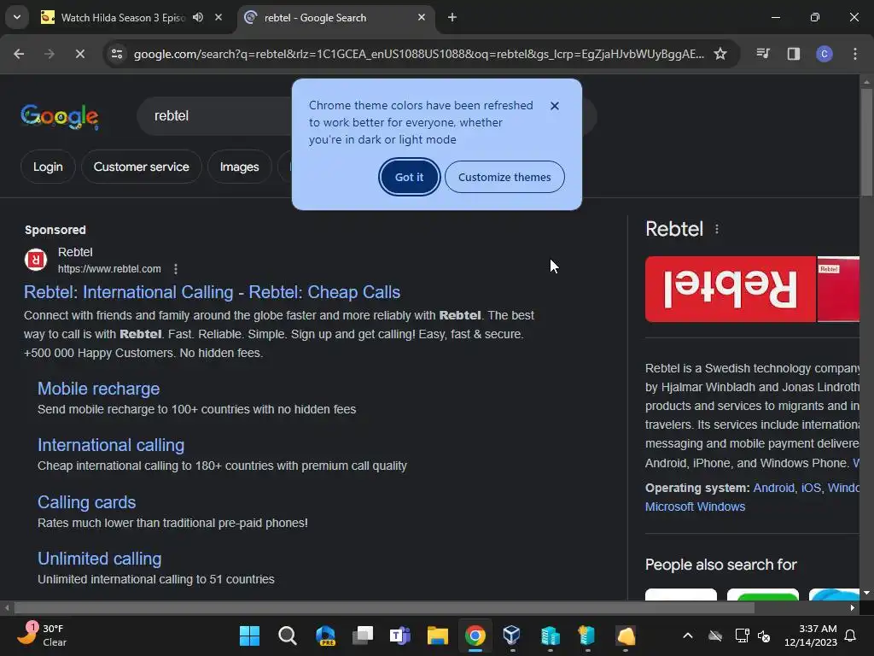Click the horizontal scrollbar thumb

click(384, 607)
